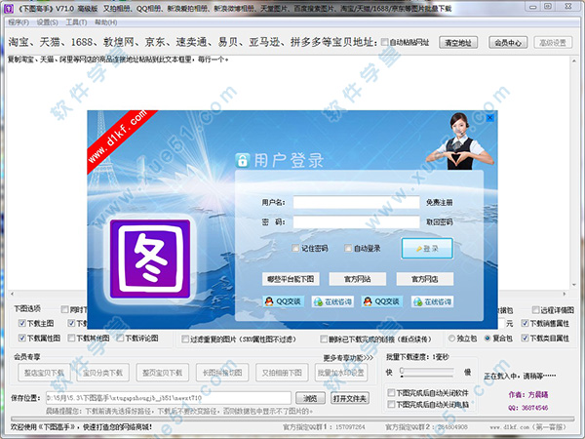This screenshot has height=439, width=585.
Task: Click the 整店宝贝下载 button
Action: point(45,373)
